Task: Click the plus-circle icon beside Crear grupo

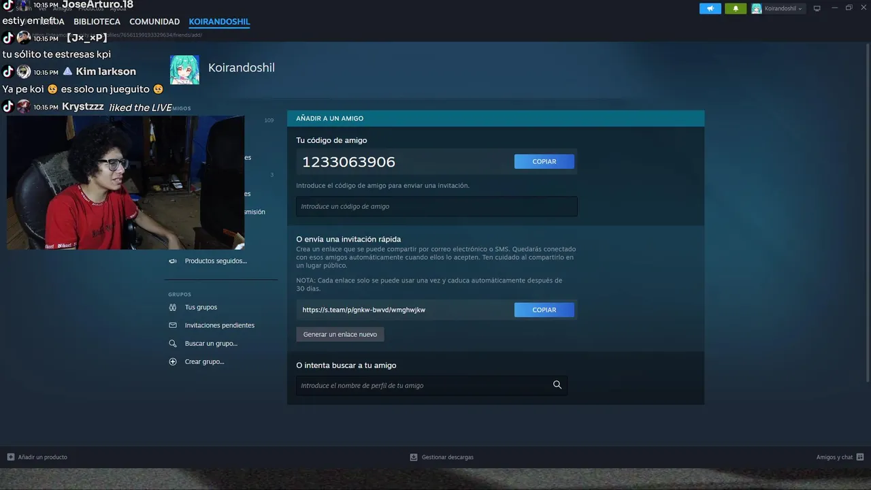Action: pos(173,361)
